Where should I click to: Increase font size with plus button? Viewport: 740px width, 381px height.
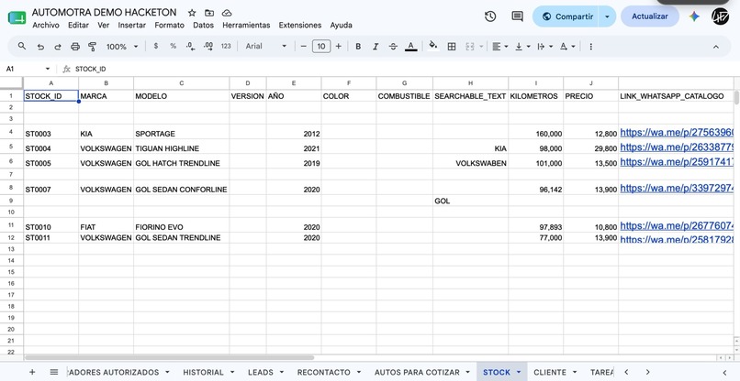[x=339, y=46]
